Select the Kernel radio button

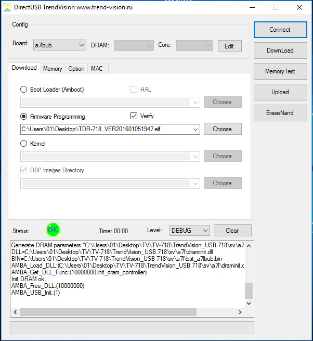pos(24,144)
